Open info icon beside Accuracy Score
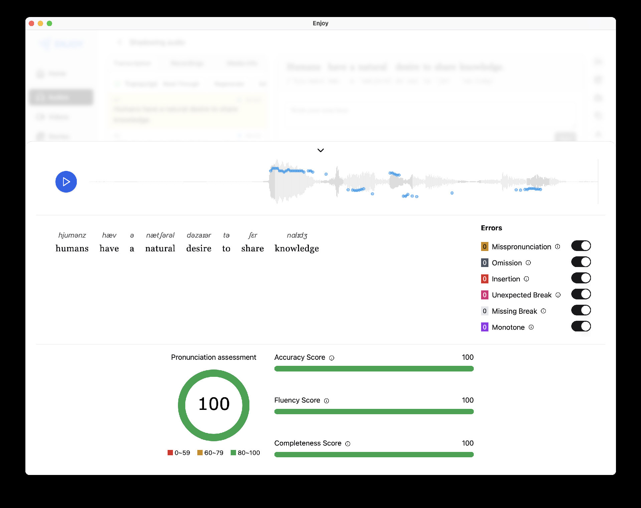 tap(332, 358)
